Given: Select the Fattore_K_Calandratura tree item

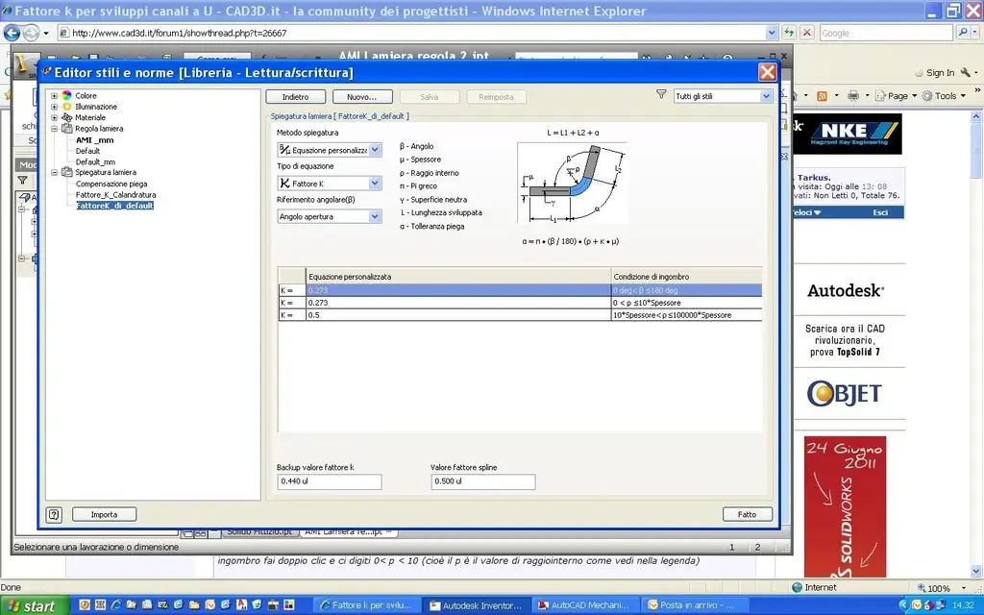Looking at the screenshot, I should (x=116, y=194).
